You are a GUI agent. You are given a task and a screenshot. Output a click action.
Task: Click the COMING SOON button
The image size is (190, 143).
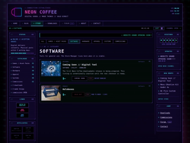tap(80, 78)
